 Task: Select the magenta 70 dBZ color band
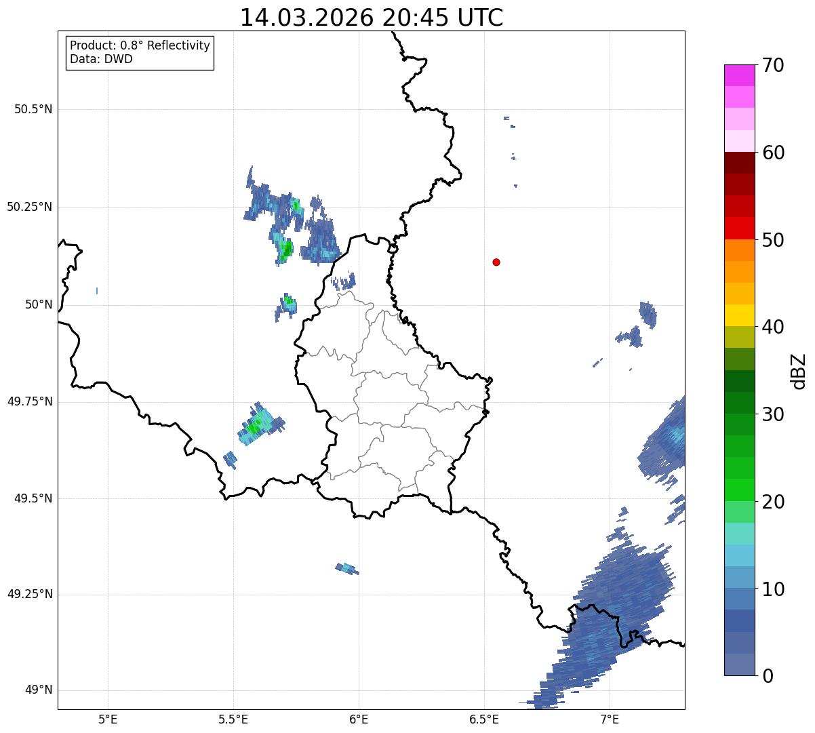point(739,75)
